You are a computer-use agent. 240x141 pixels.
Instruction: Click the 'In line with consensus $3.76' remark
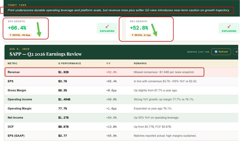point(165,81)
